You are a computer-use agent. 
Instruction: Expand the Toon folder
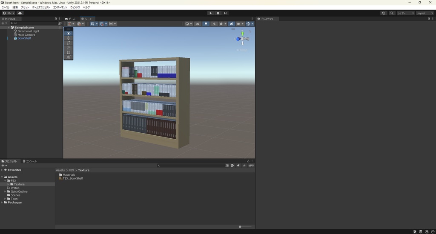(x=5, y=199)
